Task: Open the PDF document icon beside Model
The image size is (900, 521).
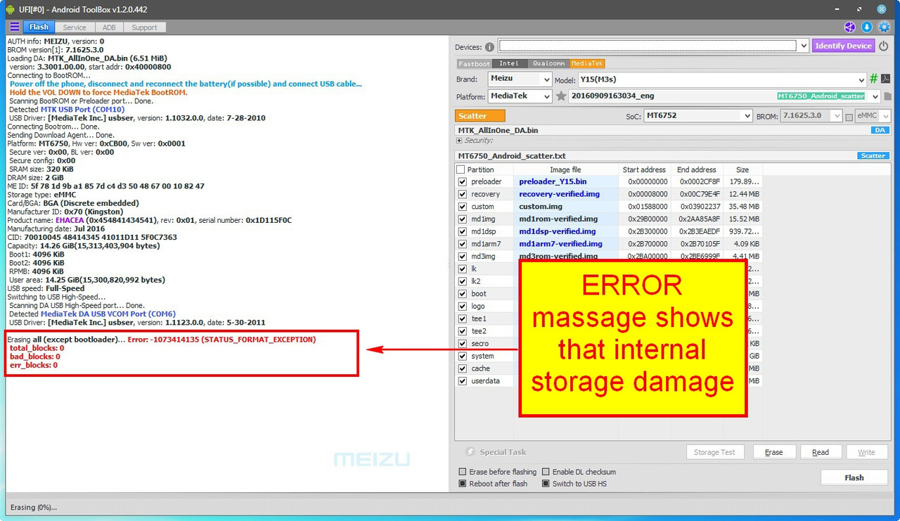Action: coord(886,79)
